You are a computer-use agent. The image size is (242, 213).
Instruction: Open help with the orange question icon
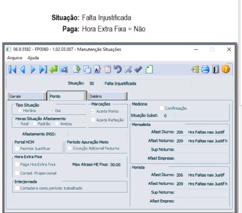tap(226, 69)
